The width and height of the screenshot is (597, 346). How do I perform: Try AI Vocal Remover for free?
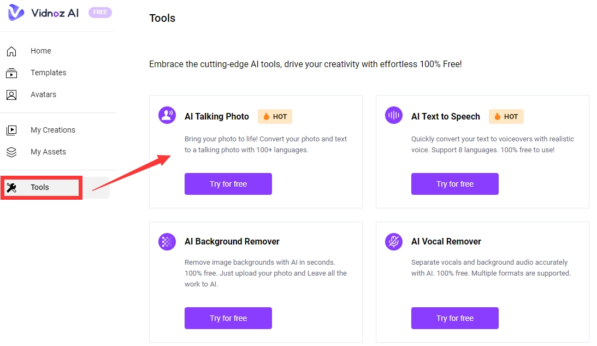coord(455,318)
